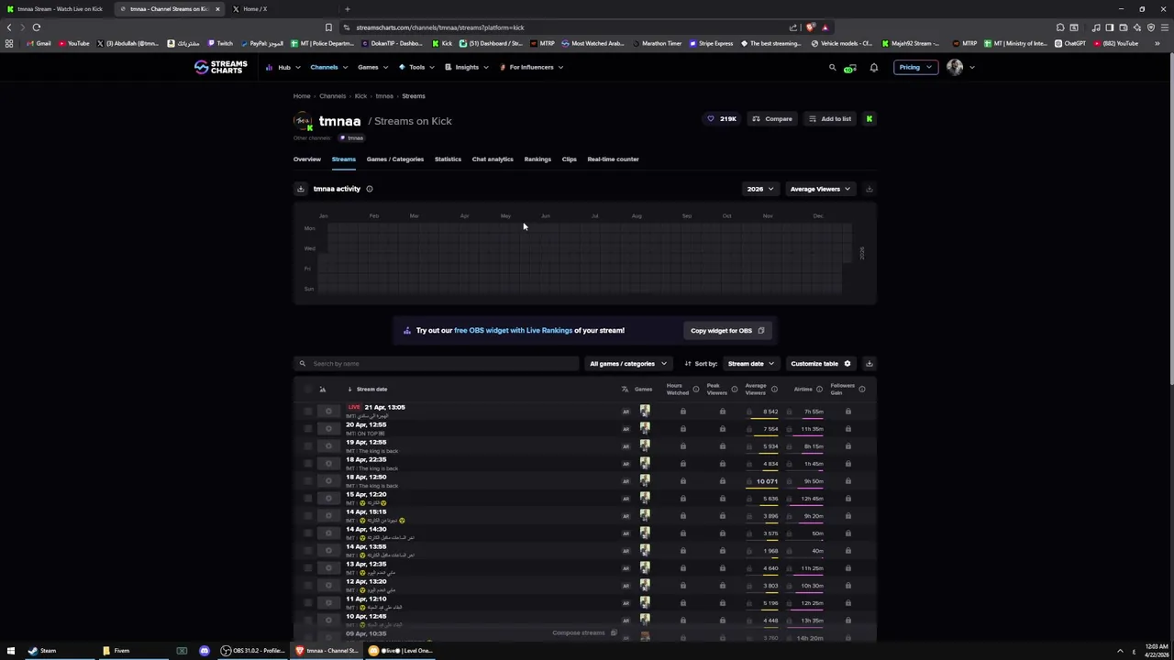Screen dimensions: 1174x660
Task: Open the notifications bell
Action: click(x=874, y=67)
